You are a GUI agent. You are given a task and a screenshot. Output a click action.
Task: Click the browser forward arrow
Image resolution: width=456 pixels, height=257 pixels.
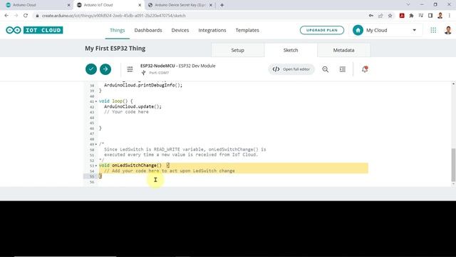click(x=16, y=16)
